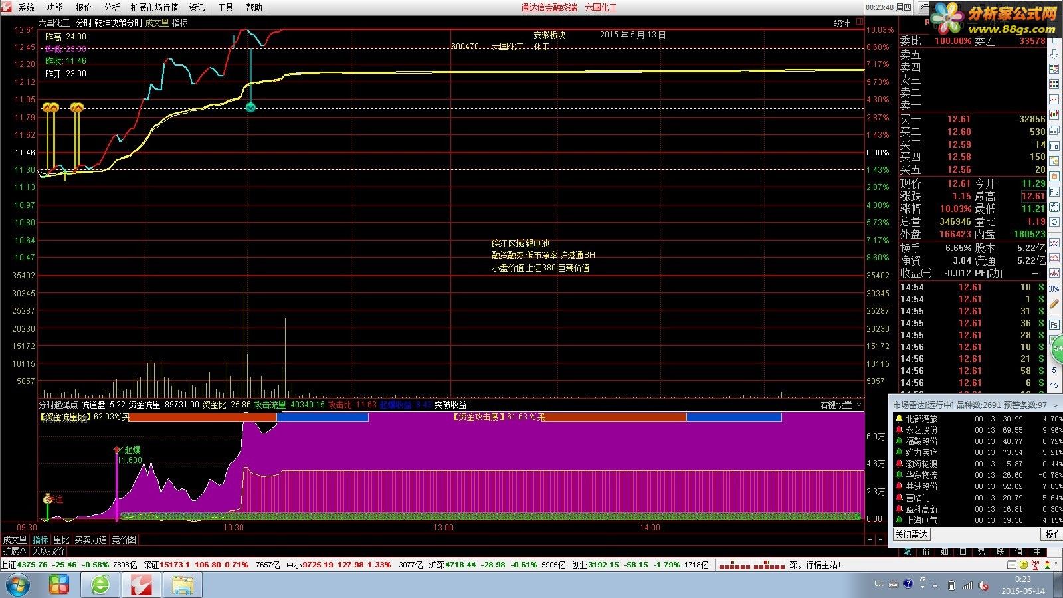Click the FS icon in right toolbar
Image resolution: width=1063 pixels, height=598 pixels.
coord(1054,324)
